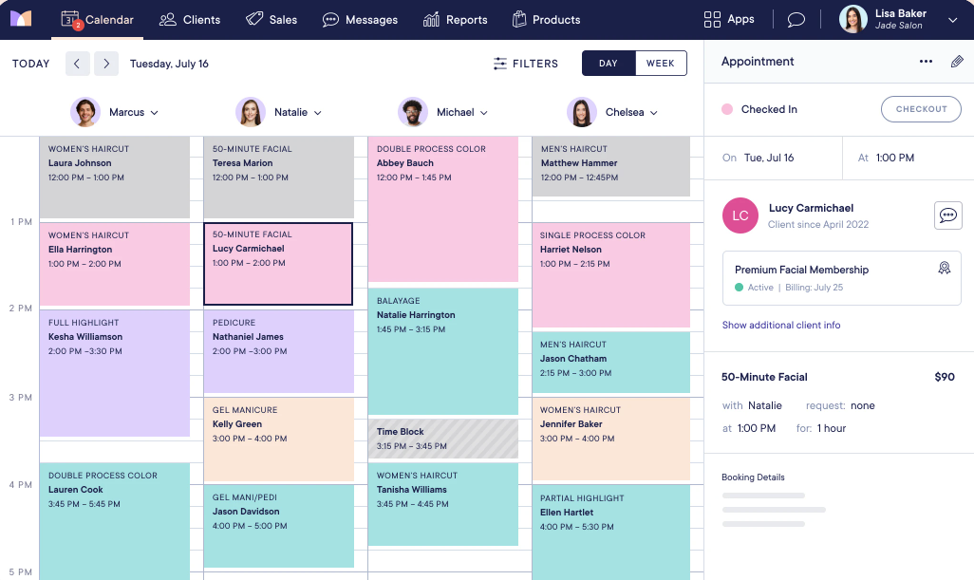
Task: Expand Natalie staff dropdown
Action: point(318,113)
